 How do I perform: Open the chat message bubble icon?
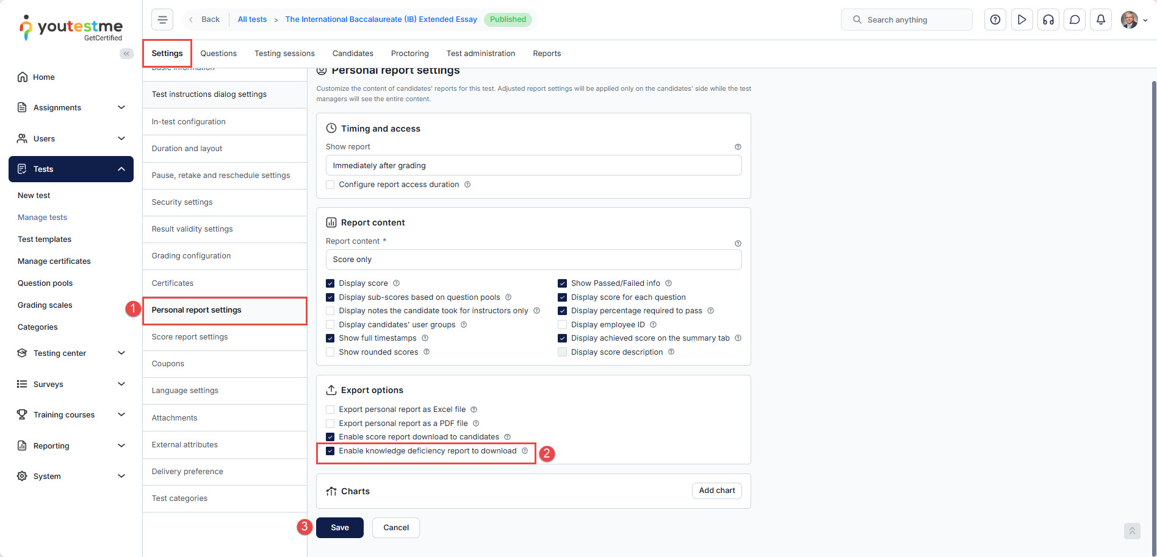coord(1075,20)
